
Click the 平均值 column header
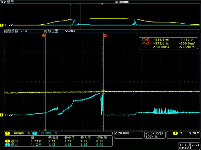pyautogui.click(x=53, y=138)
